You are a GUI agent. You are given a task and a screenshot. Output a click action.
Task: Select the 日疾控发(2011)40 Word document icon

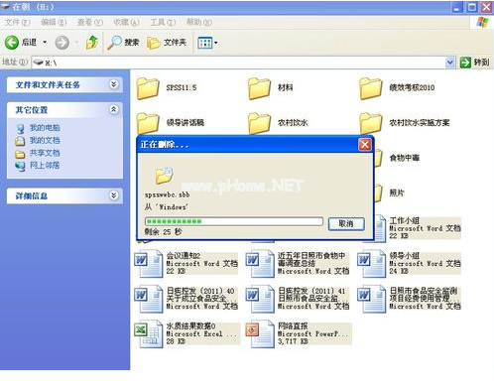pos(149,299)
